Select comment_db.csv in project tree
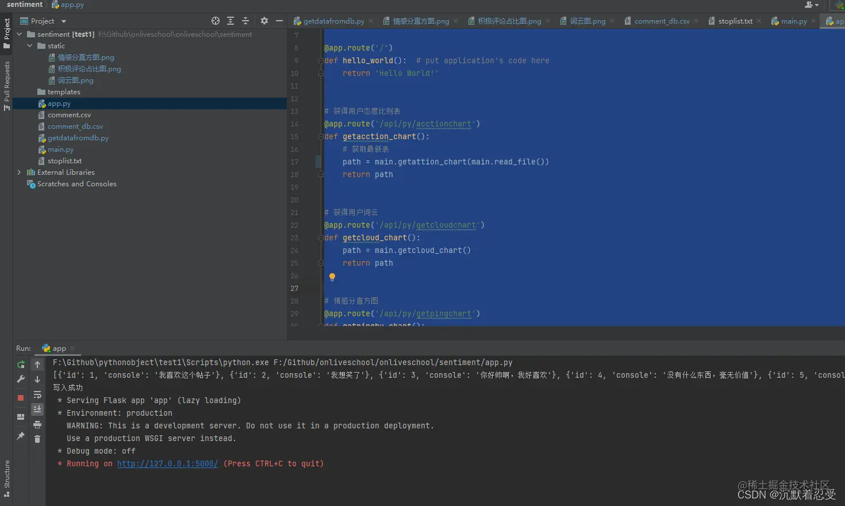This screenshot has height=506, width=845. [75, 126]
